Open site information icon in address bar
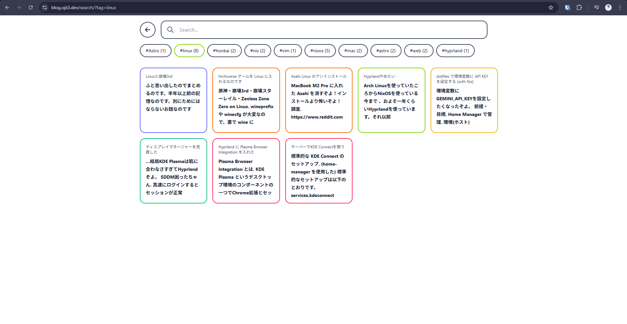 tap(45, 8)
